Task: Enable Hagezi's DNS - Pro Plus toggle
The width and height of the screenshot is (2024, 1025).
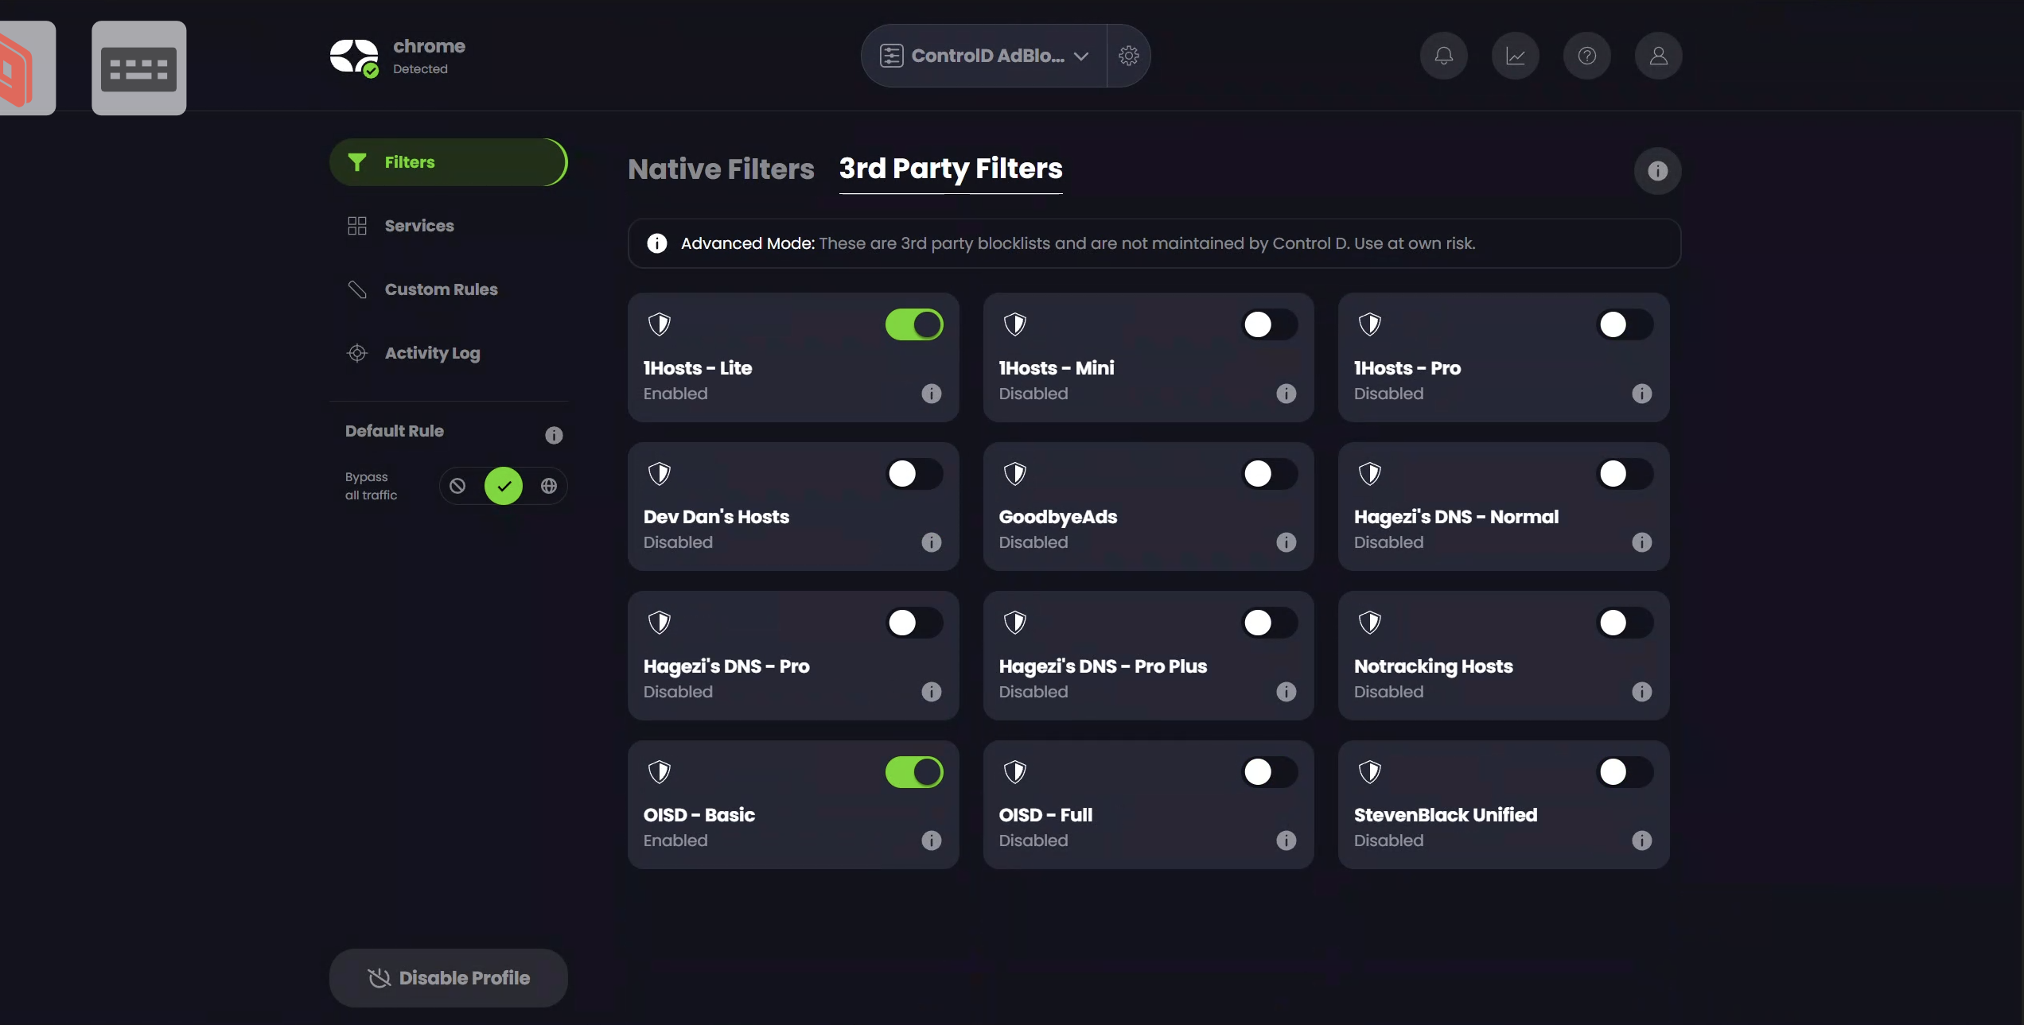Action: pyautogui.click(x=1269, y=623)
